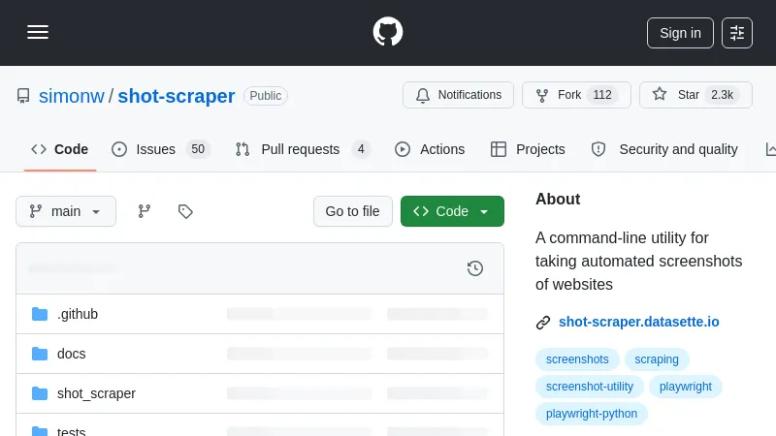Screen dimensions: 776x436
Task: Click the .github folder icon
Action: [40, 314]
